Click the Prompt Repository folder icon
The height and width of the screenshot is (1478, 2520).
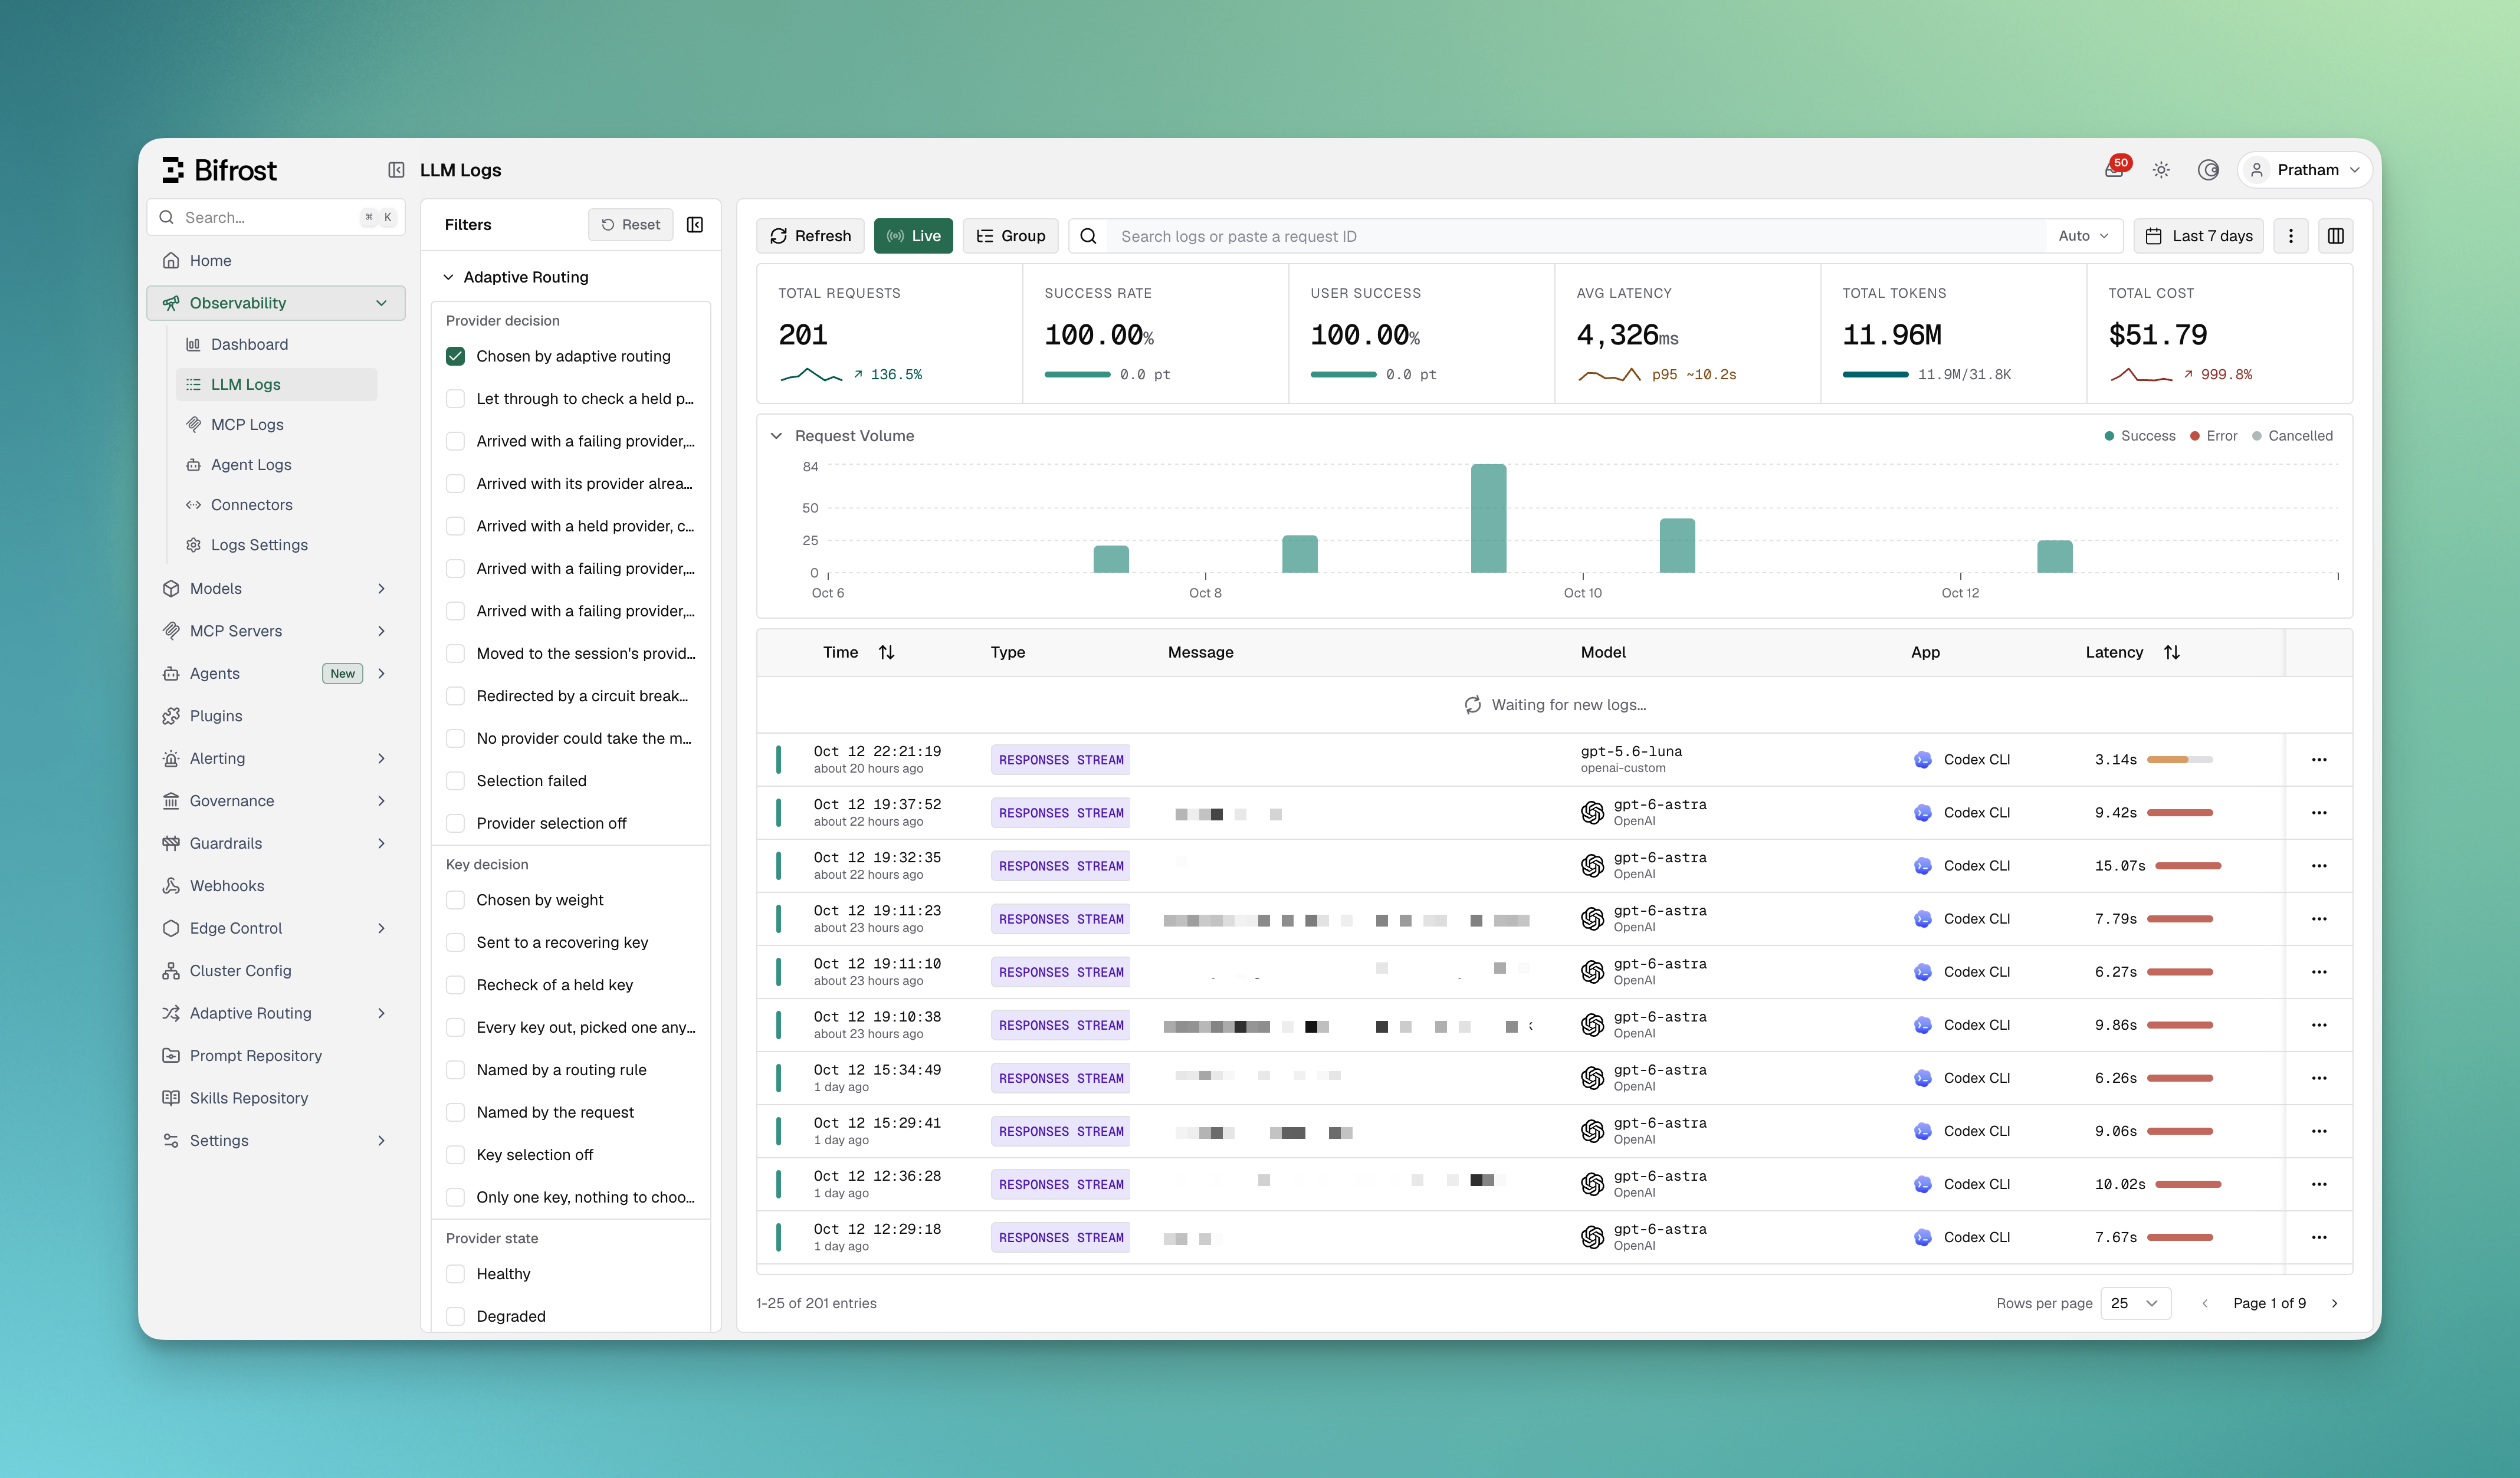coord(171,1056)
